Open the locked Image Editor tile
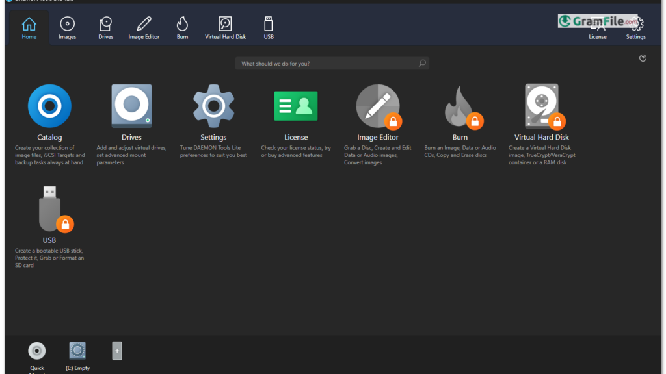The width and height of the screenshot is (666, 374). 378,106
